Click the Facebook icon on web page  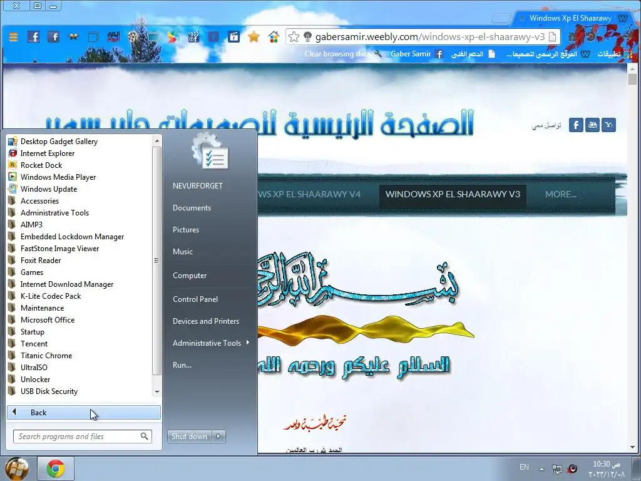click(x=576, y=125)
